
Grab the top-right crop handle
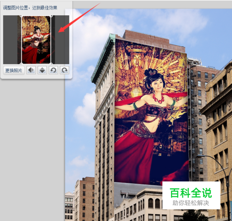(x=51, y=16)
